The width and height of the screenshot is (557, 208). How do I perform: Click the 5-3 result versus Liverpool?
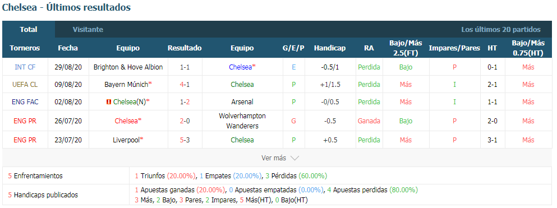click(x=185, y=140)
